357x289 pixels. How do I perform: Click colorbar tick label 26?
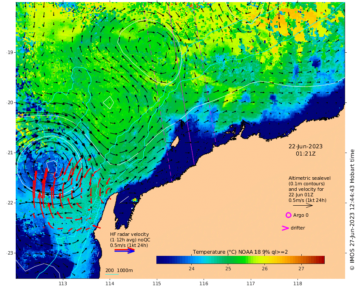pyautogui.click(x=264, y=269)
